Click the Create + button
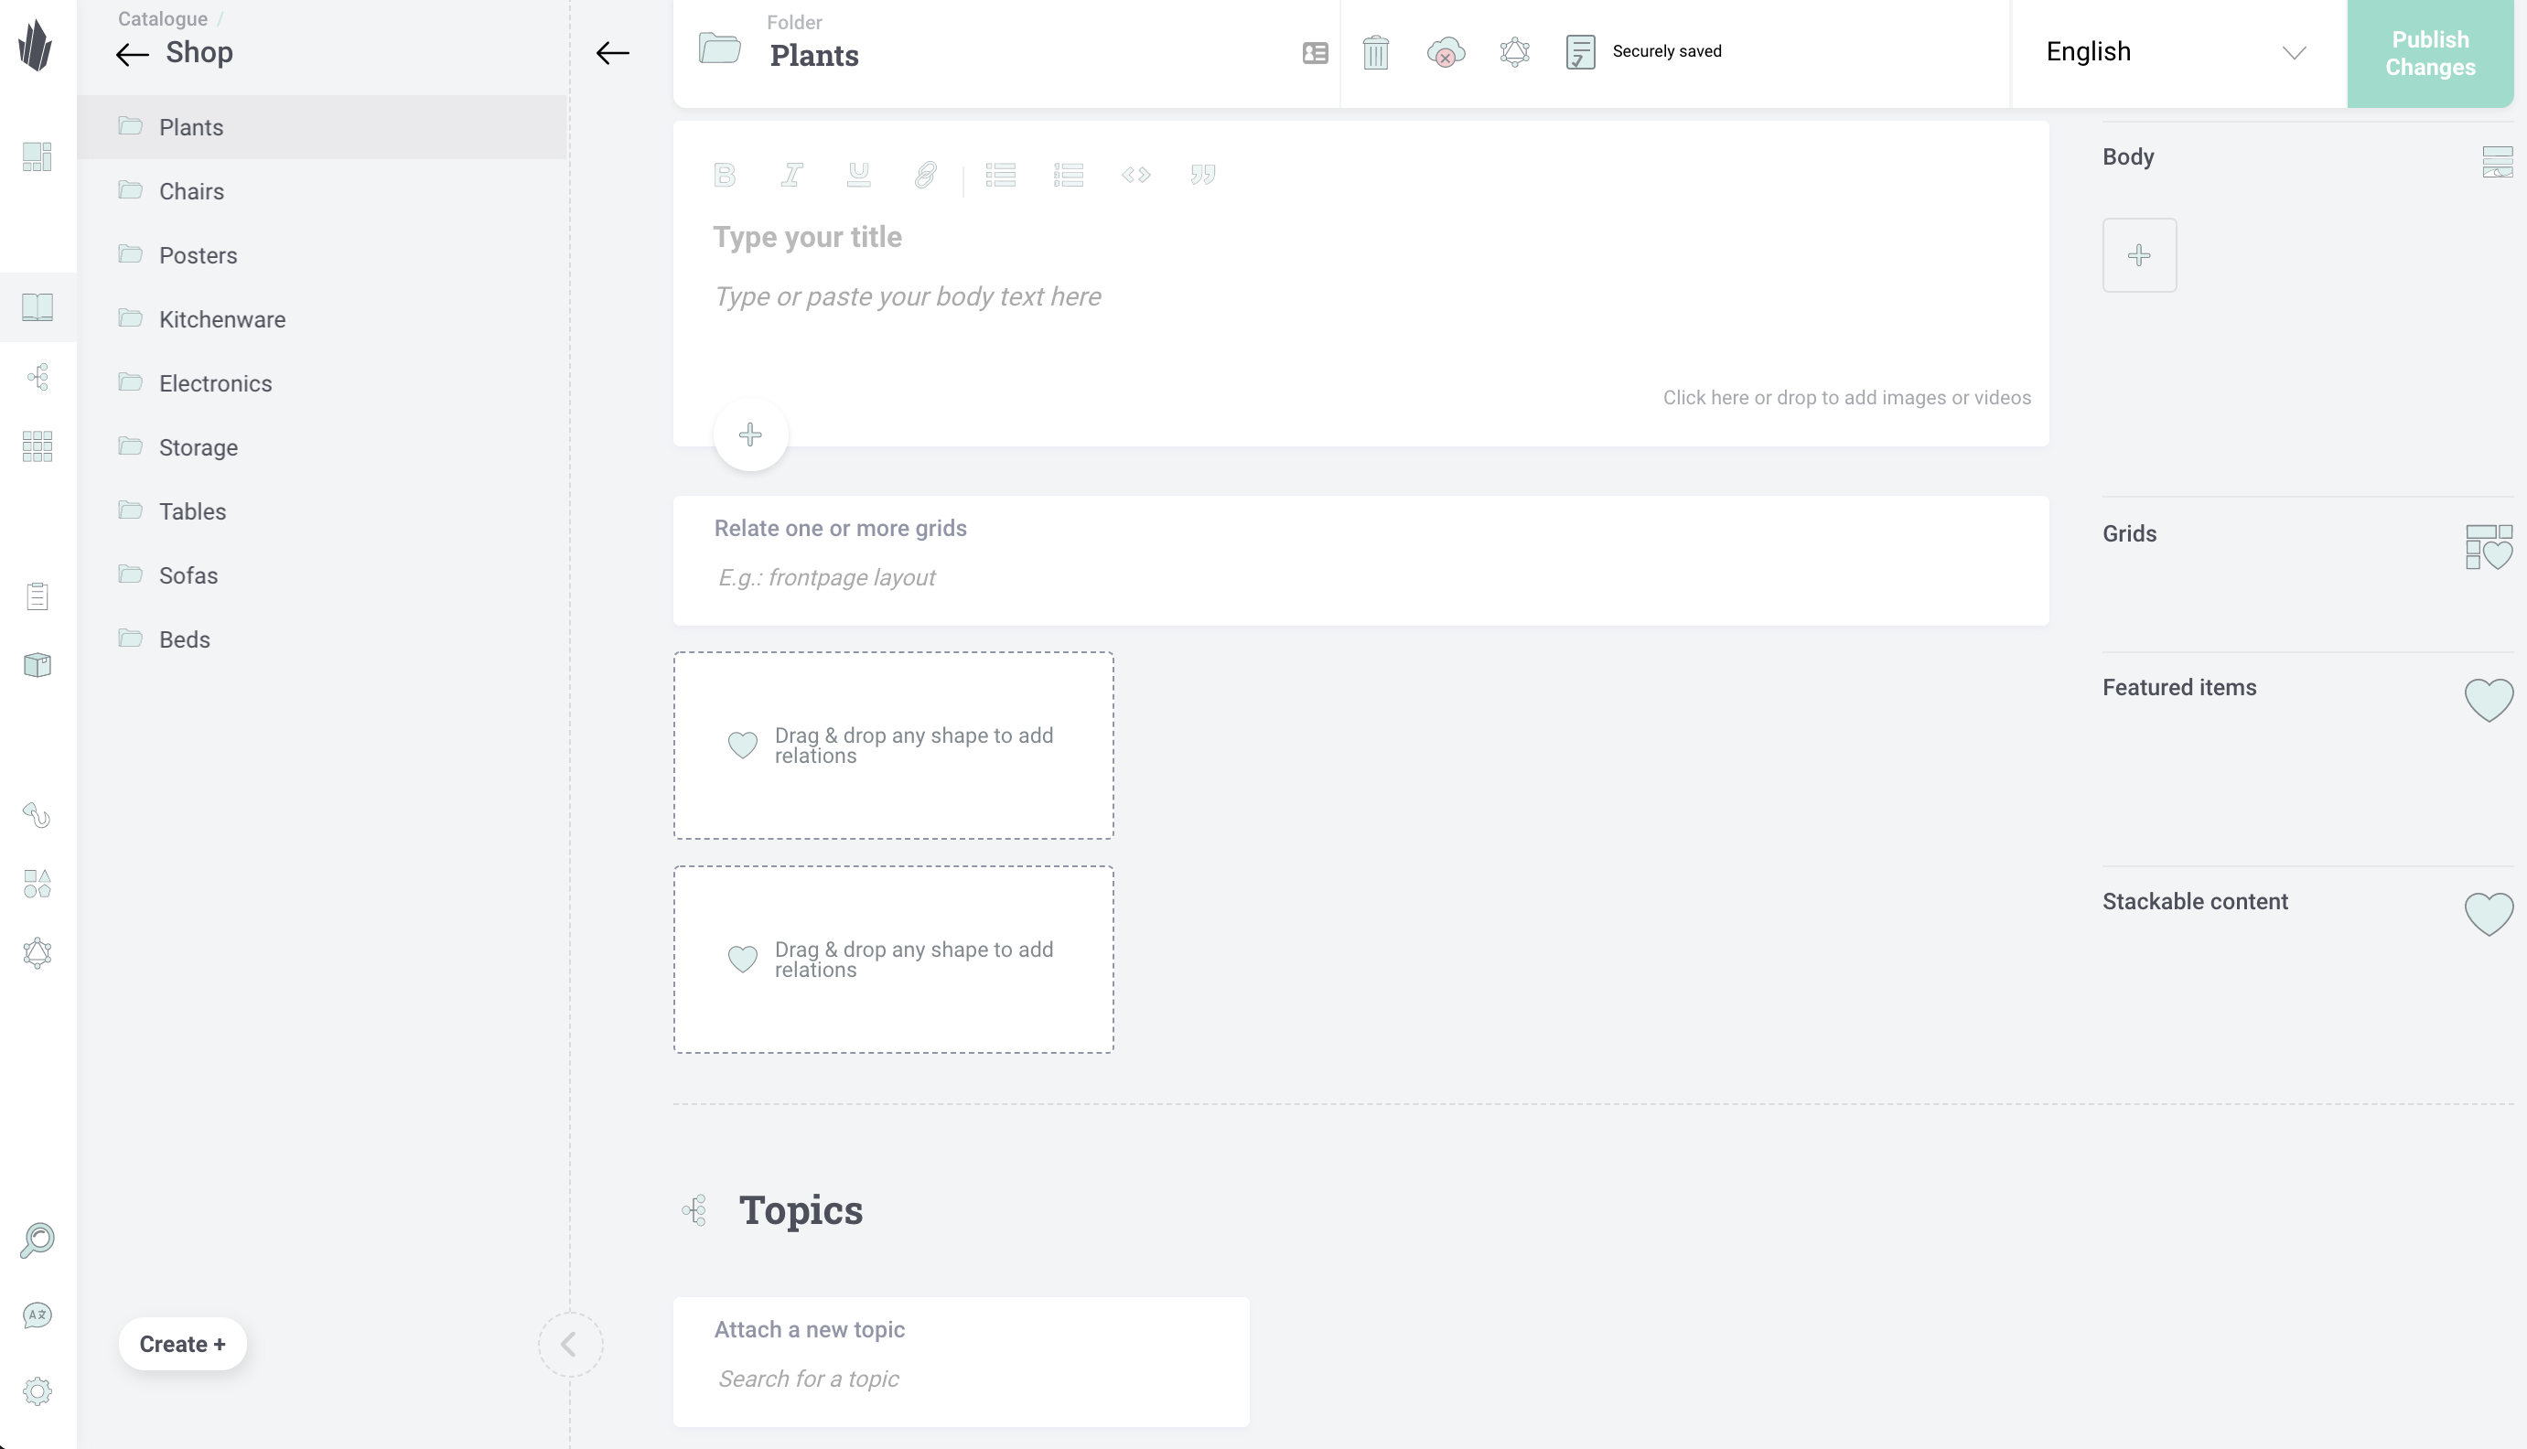 pos(182,1344)
